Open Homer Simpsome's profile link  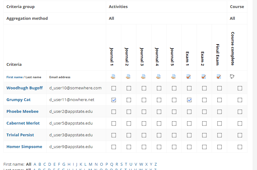coord(24,147)
